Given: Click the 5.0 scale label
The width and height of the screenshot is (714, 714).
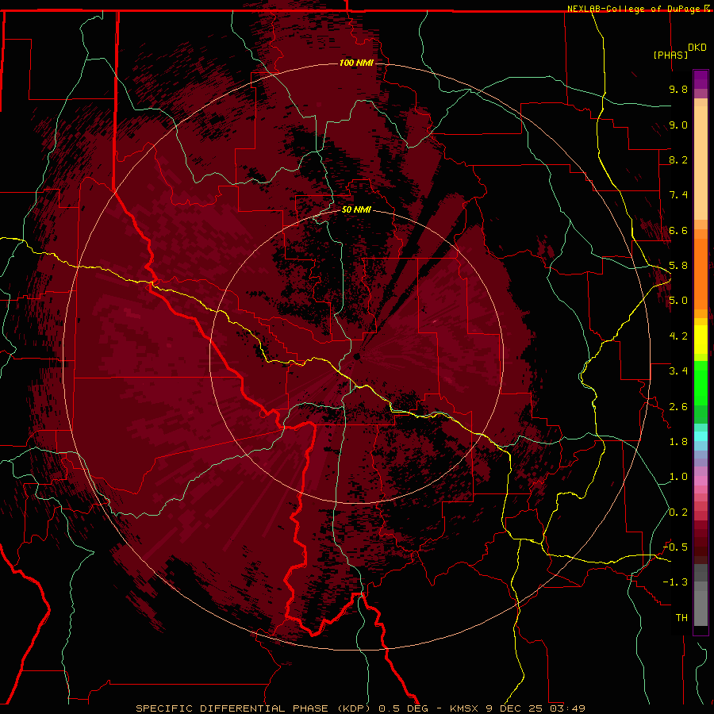Looking at the screenshot, I should 678,301.
